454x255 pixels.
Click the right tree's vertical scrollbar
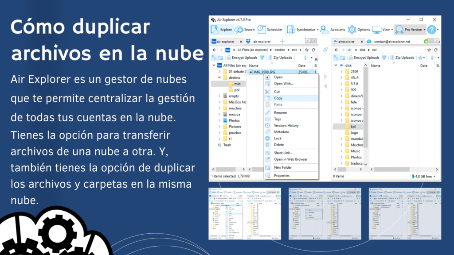pyautogui.click(x=365, y=115)
